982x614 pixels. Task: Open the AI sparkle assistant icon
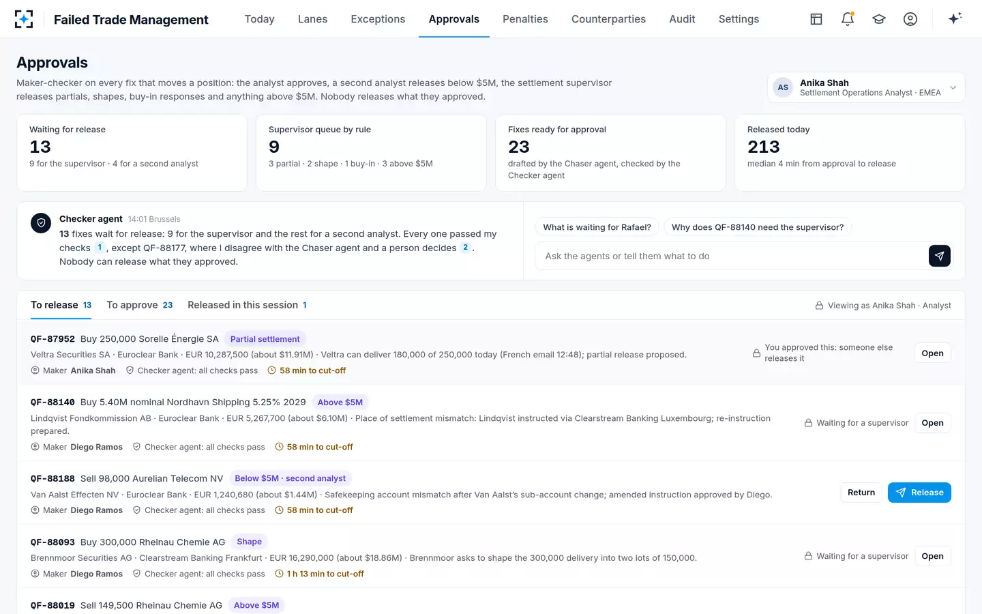click(x=955, y=18)
